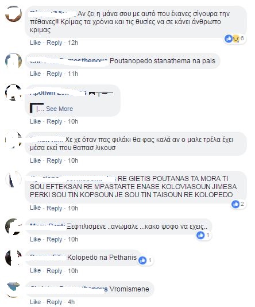Open reactions on the first comment with 6 reactions
255x307 pixels.
pyautogui.click(x=234, y=39)
